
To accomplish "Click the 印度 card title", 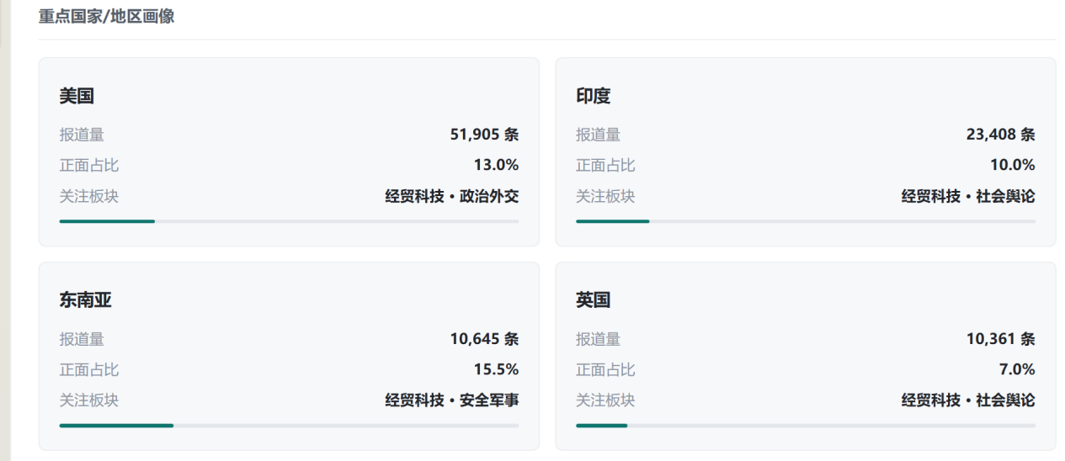I will click(593, 96).
